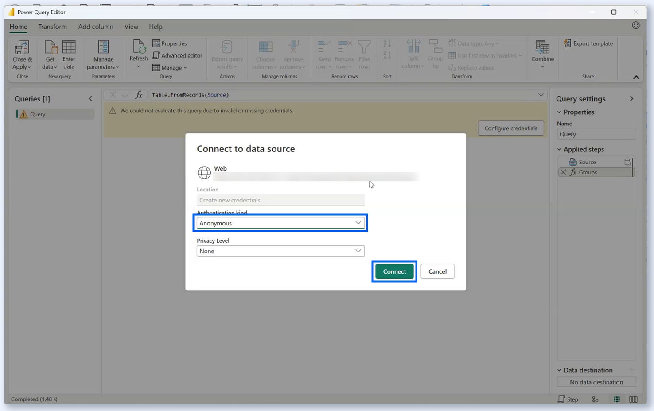654x411 pixels.
Task: Click Choose columns in the ribbon
Action: [x=265, y=55]
